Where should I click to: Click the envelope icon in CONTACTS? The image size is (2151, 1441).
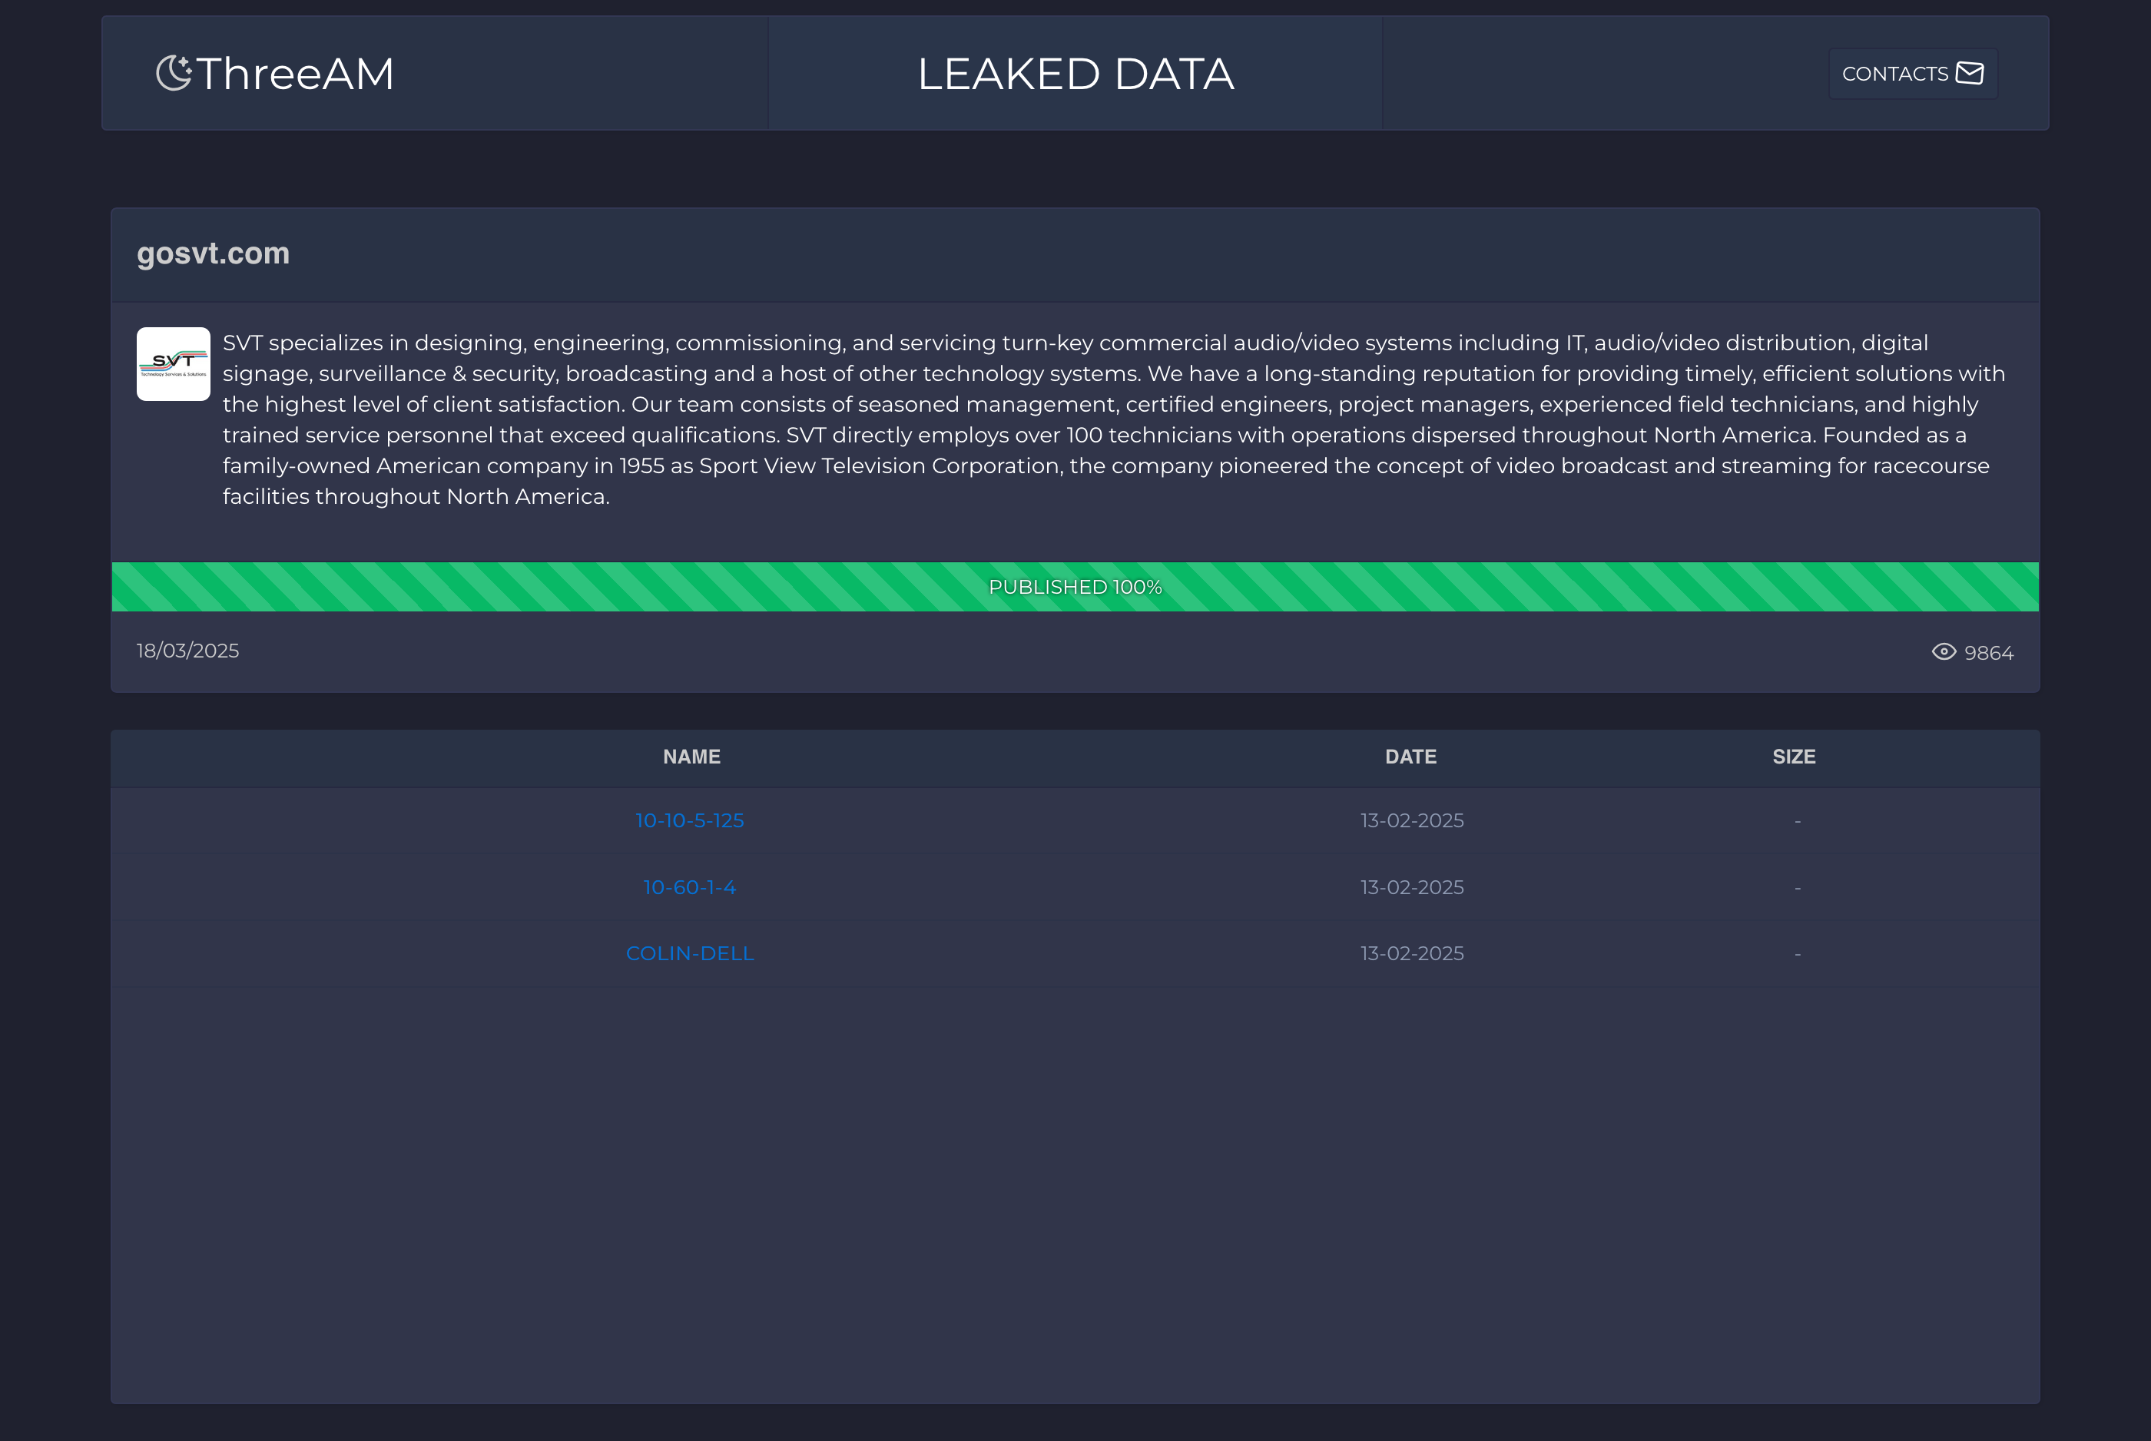1970,73
